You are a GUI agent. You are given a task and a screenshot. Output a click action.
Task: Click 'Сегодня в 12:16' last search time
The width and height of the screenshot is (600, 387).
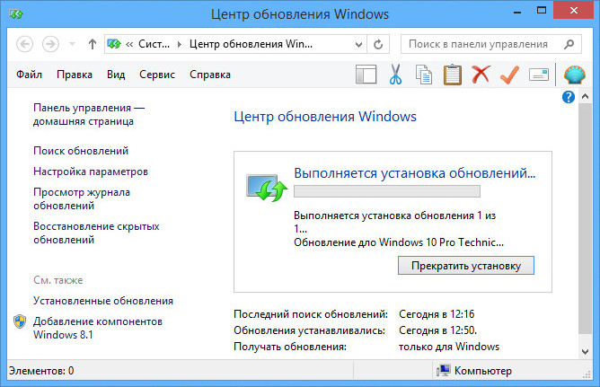[x=437, y=314]
